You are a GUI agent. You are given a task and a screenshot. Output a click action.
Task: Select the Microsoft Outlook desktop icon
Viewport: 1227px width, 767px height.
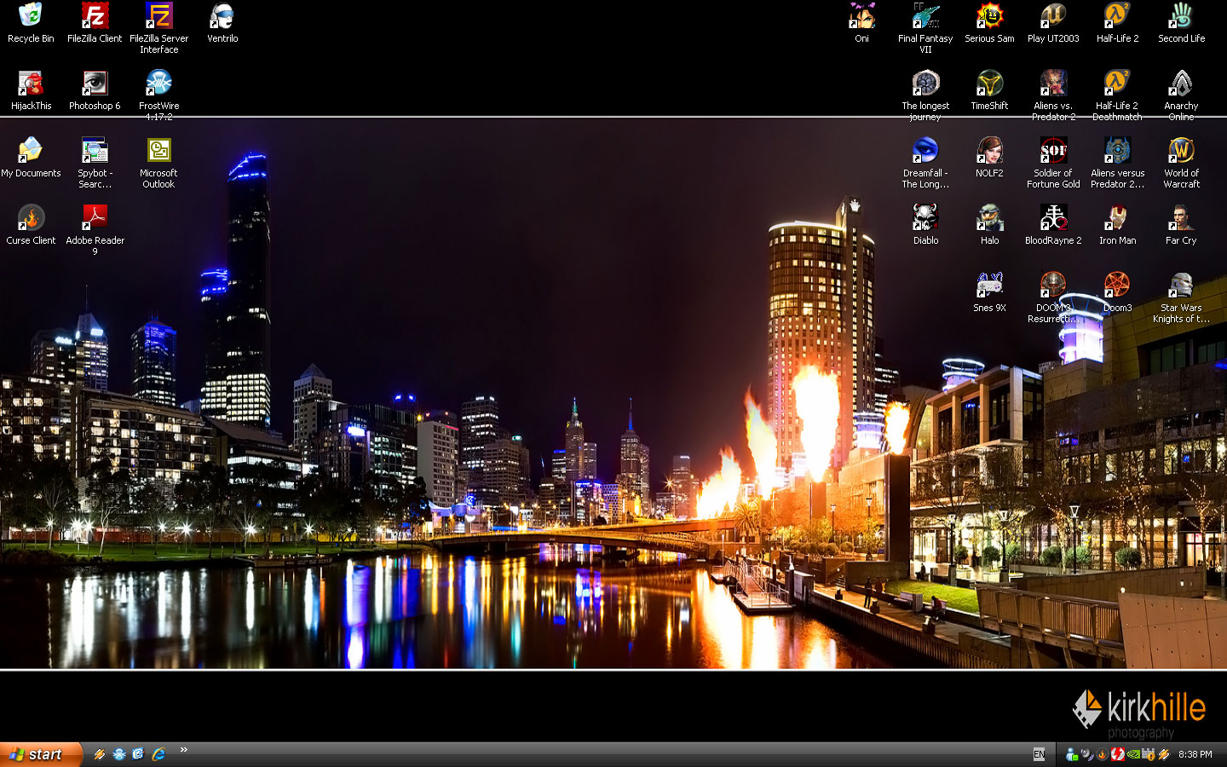tap(158, 152)
